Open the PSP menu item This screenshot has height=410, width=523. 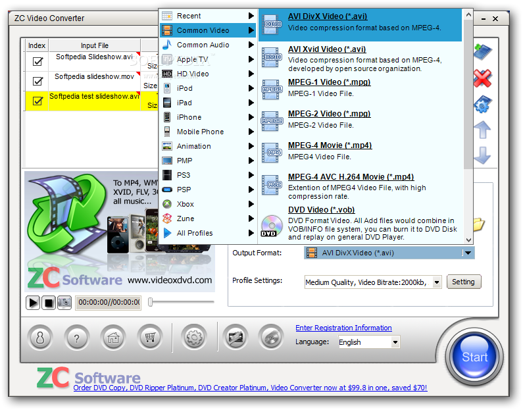tap(208, 190)
